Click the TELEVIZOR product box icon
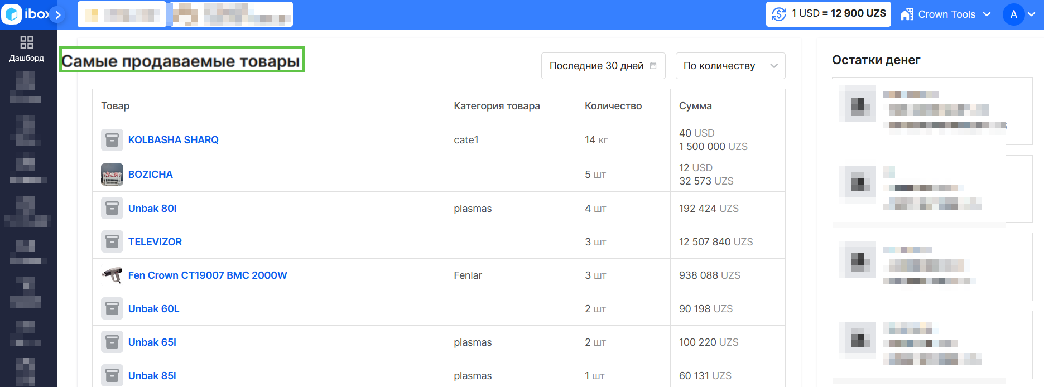Screen dimensions: 1044x387 112,241
